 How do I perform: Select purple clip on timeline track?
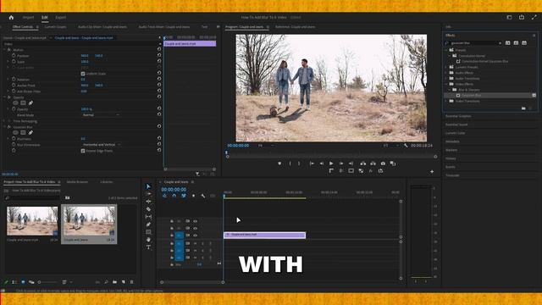265,235
